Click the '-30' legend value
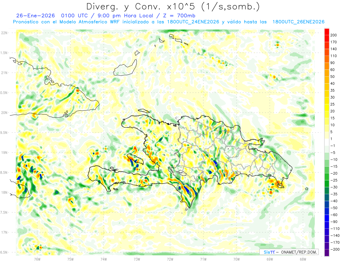Screen dimensions: 340x263 [x=335, y=187]
